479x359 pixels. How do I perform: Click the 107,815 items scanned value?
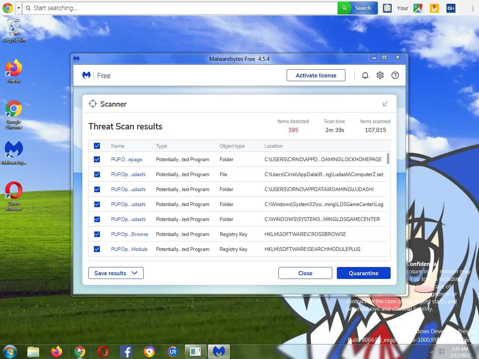[375, 130]
